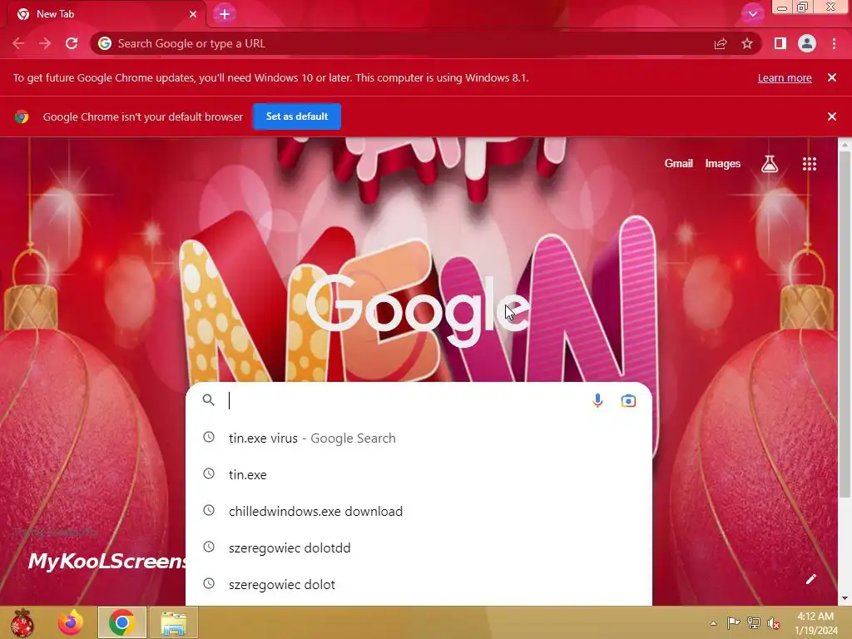The height and width of the screenshot is (639, 852).
Task: Select suggestion tin.exe virus
Action: coord(419,438)
